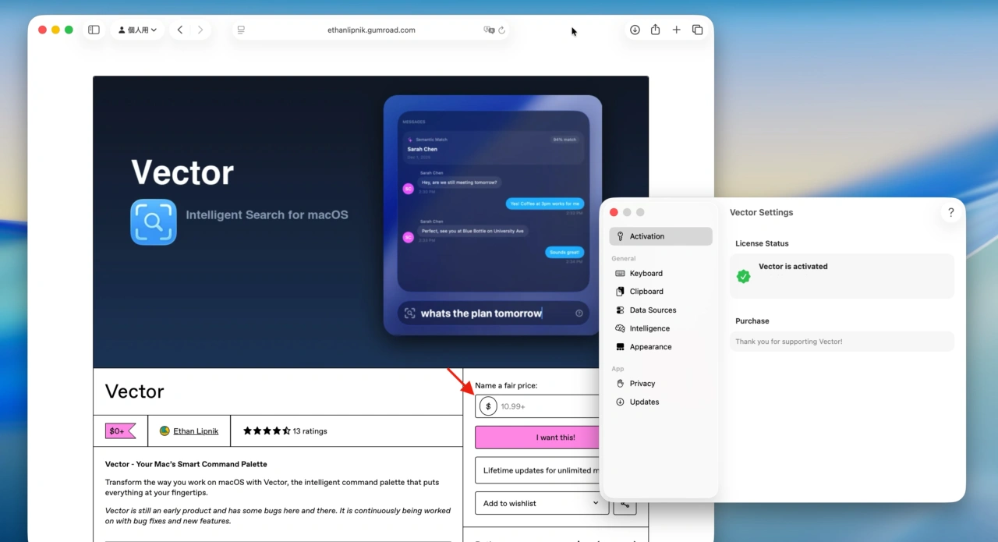Click the star ratings icons

(x=267, y=430)
